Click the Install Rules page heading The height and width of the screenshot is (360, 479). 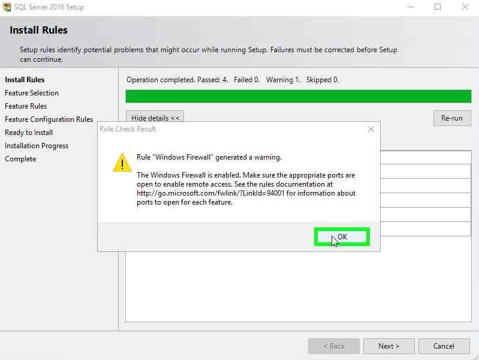38,30
